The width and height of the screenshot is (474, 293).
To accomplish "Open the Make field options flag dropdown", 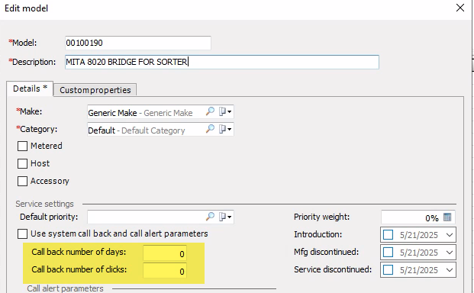I will (225, 111).
